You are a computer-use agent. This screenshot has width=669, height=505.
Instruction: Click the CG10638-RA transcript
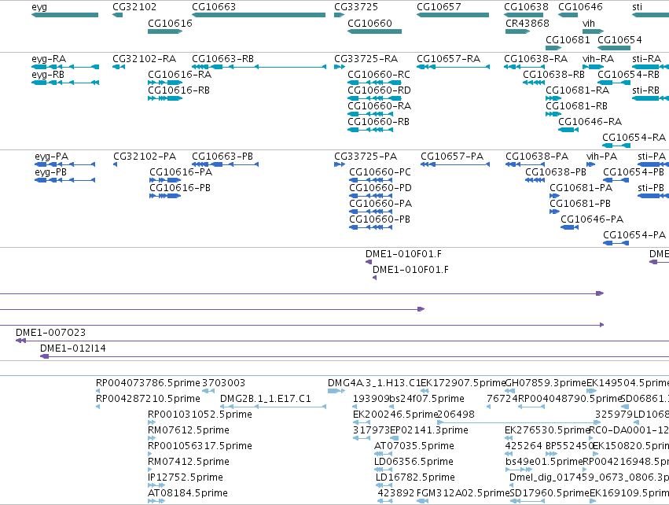click(x=524, y=67)
